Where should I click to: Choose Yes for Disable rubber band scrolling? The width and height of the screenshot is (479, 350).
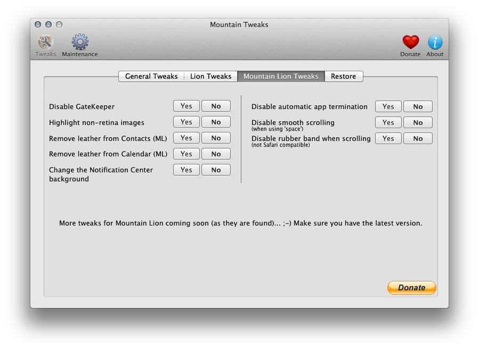388,138
